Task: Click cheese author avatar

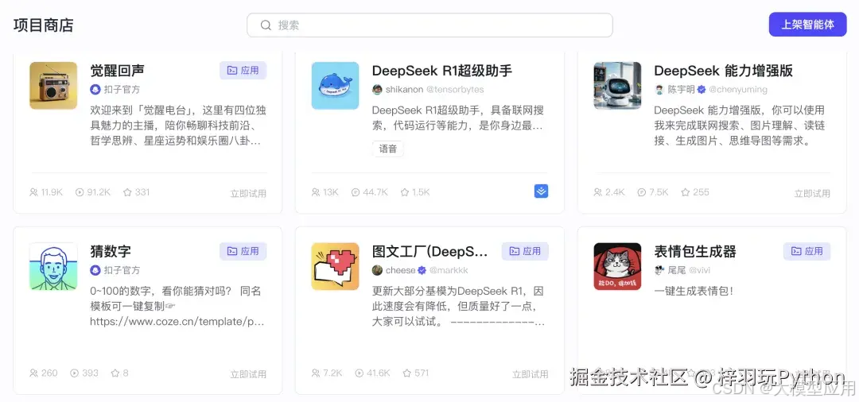Action: tap(378, 270)
